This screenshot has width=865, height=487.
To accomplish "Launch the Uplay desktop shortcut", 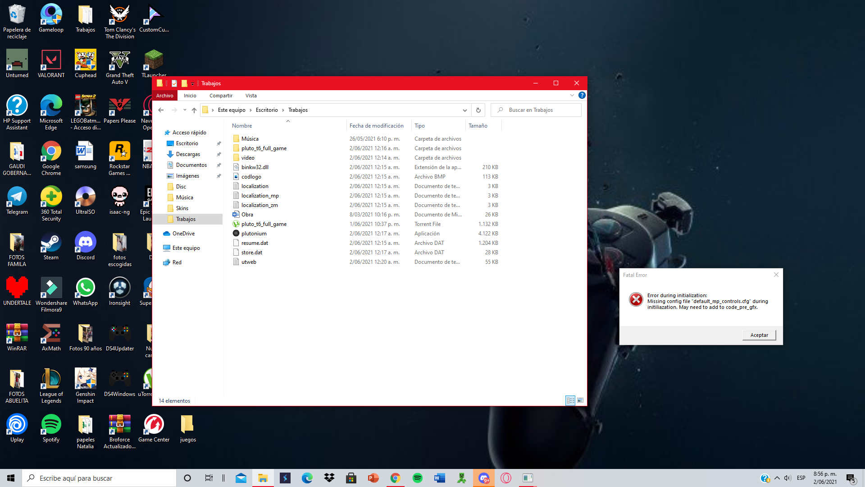I will click(x=17, y=428).
